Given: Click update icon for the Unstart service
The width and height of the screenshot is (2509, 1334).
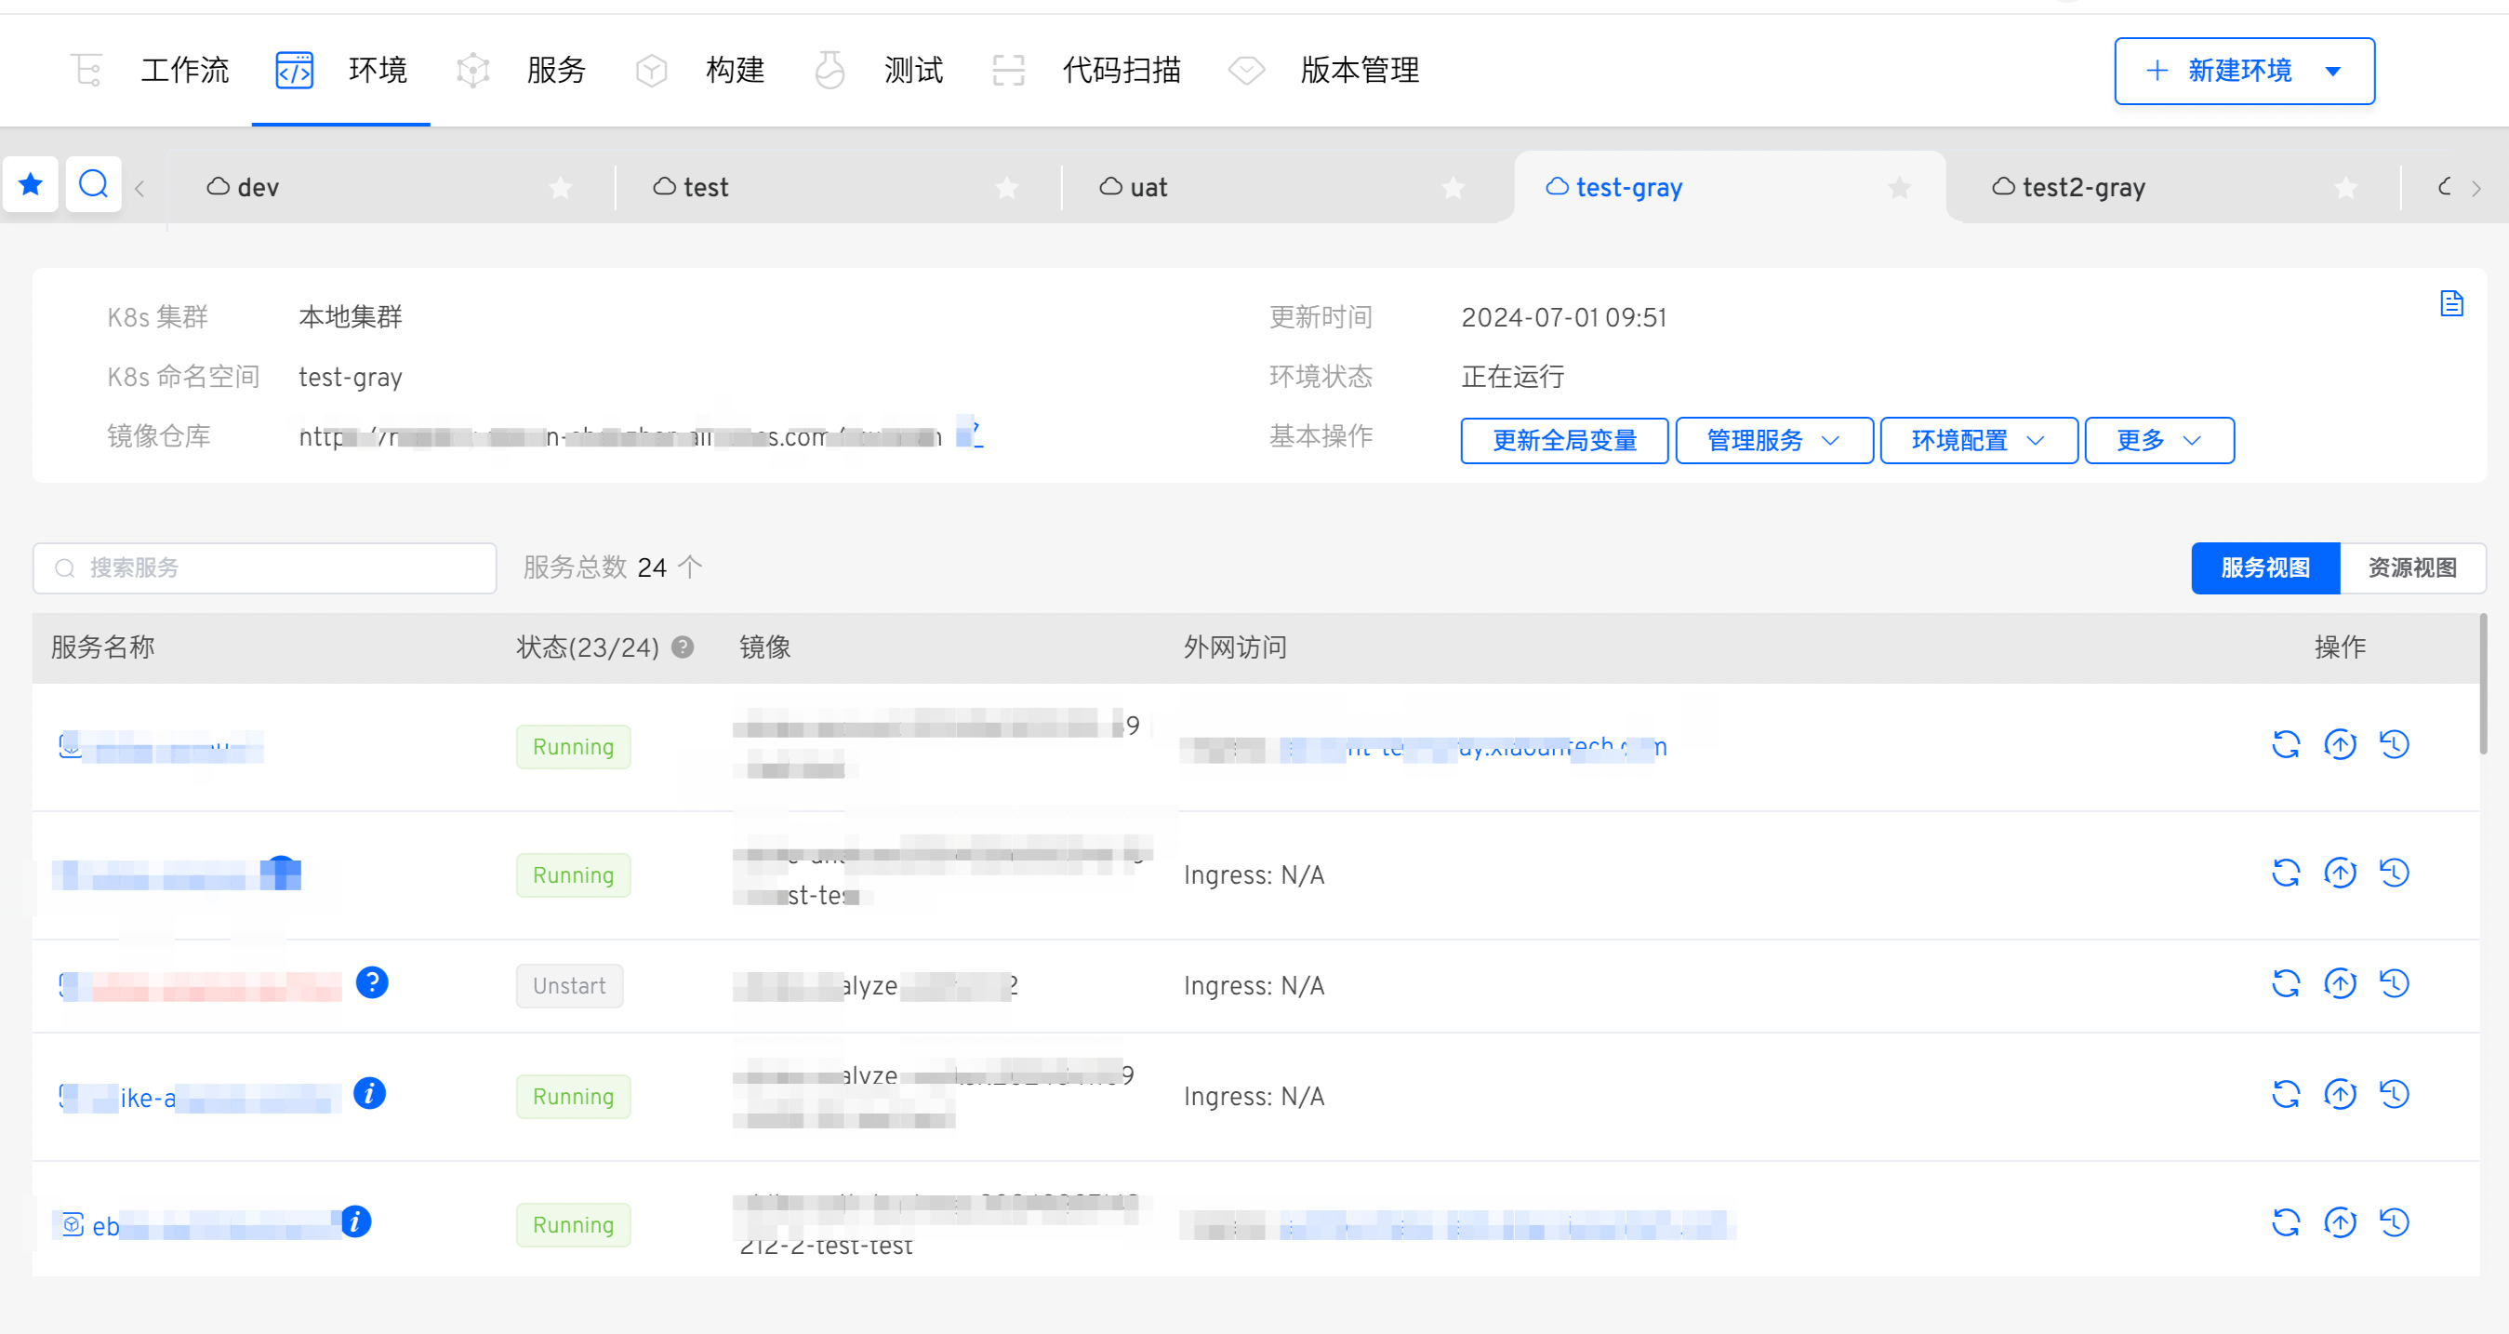Looking at the screenshot, I should click(x=2340, y=983).
